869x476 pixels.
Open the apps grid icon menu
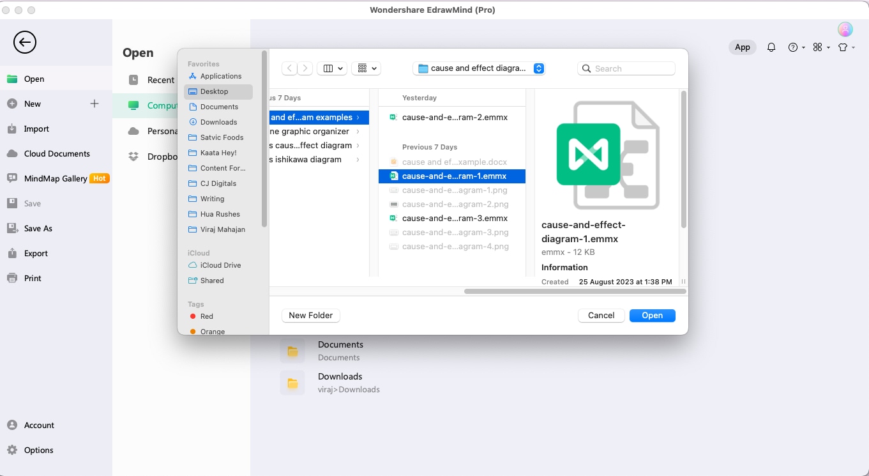click(x=821, y=47)
